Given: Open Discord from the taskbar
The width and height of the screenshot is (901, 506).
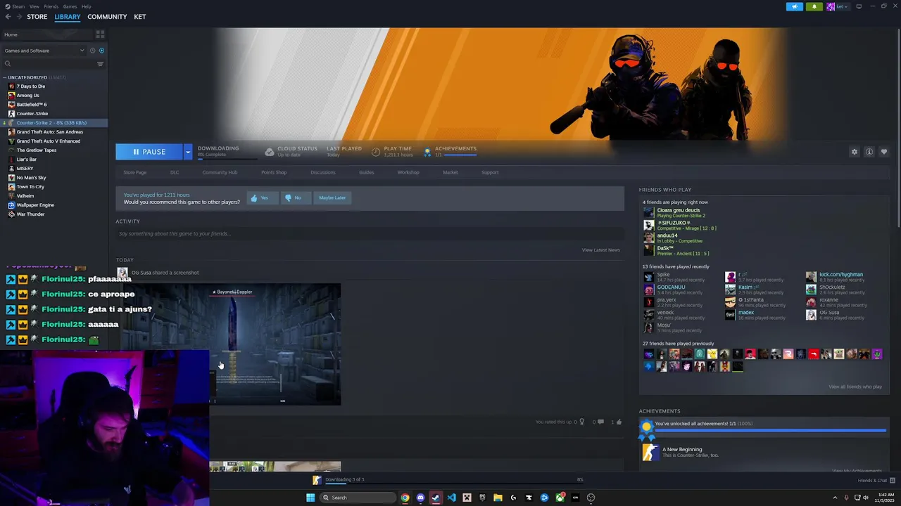Looking at the screenshot, I should pos(420,498).
